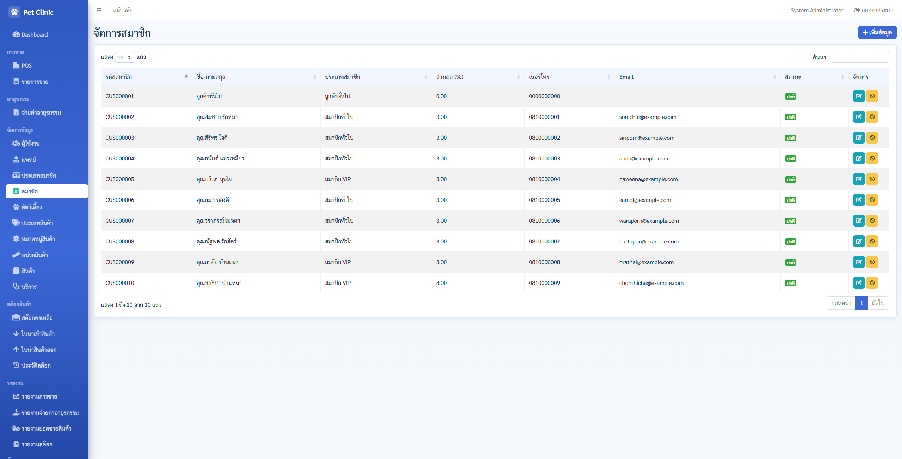Open the rows-per-page dropdown showing 10
This screenshot has width=902, height=459.
[x=125, y=57]
